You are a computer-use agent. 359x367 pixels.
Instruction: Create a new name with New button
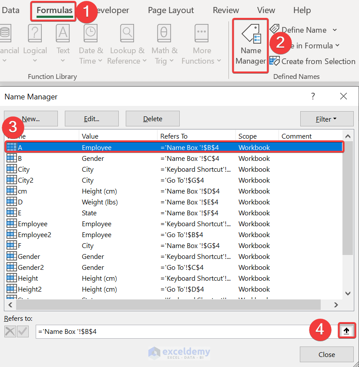[x=30, y=119]
